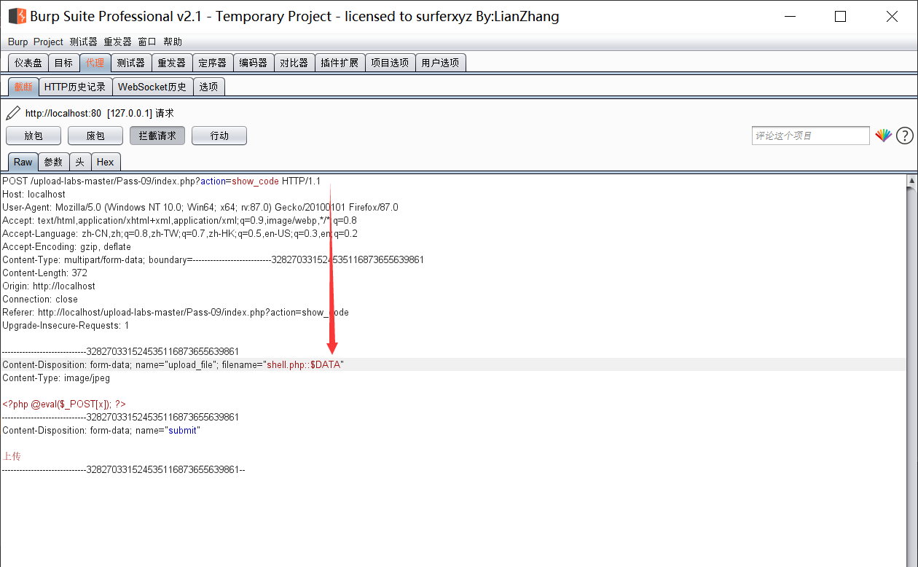Image resolution: width=918 pixels, height=567 pixels.
Task: Switch to the 测试器 main tab
Action: click(x=131, y=63)
